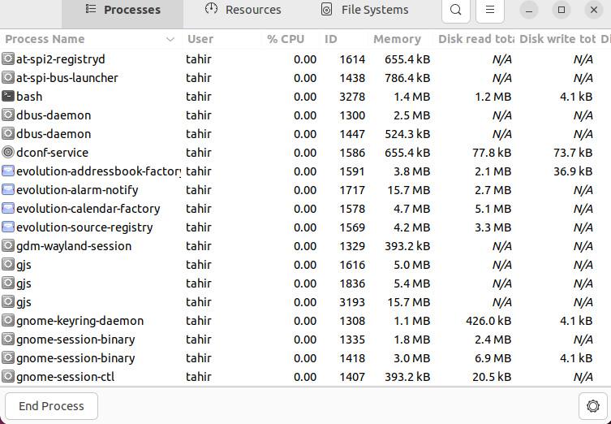Image resolution: width=611 pixels, height=424 pixels.
Task: Select the at-spi-bus-launcher process name
Action: (x=67, y=78)
